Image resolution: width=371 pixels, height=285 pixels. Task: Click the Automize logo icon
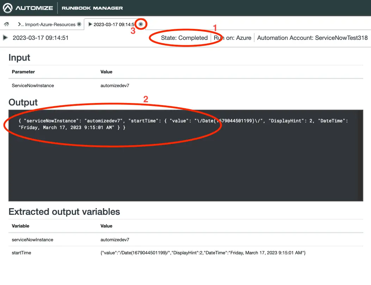pyautogui.click(x=8, y=8)
